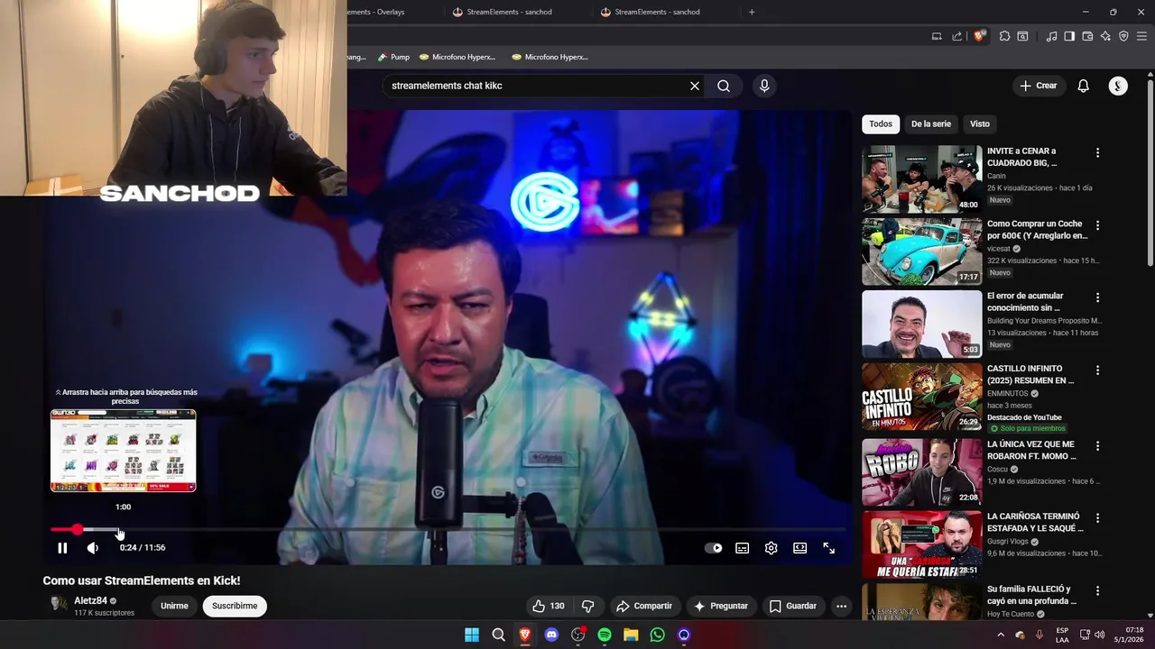The image size is (1155, 649).
Task: Open the Crear menu
Action: pyautogui.click(x=1038, y=86)
